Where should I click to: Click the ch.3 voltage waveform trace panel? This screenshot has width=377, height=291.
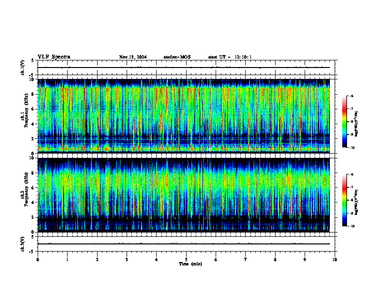[186, 244]
